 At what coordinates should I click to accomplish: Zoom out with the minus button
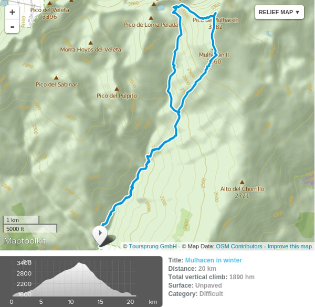pyautogui.click(x=12, y=26)
